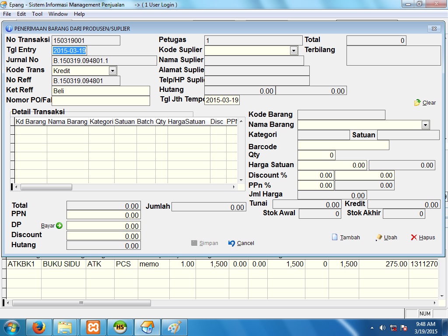This screenshot has width=448, height=336.
Task: Click the Clear icon button
Action: [417, 102]
